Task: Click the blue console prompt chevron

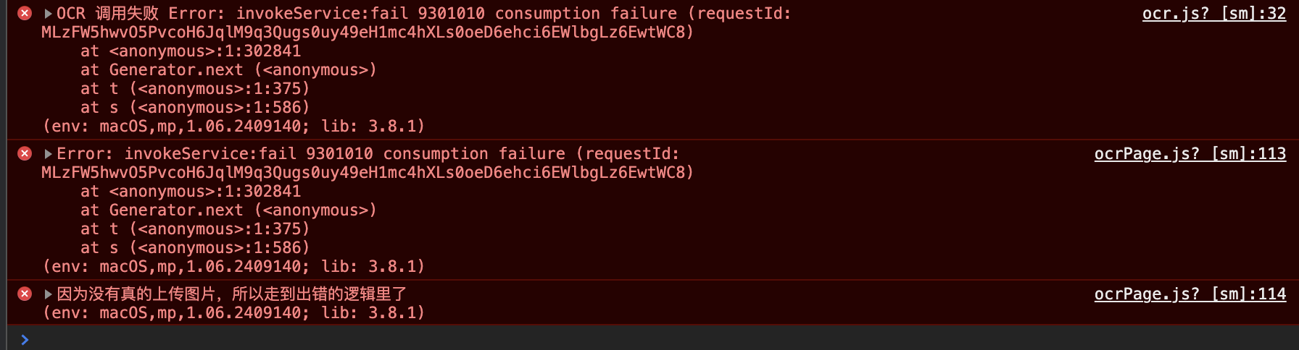Action: pos(25,339)
